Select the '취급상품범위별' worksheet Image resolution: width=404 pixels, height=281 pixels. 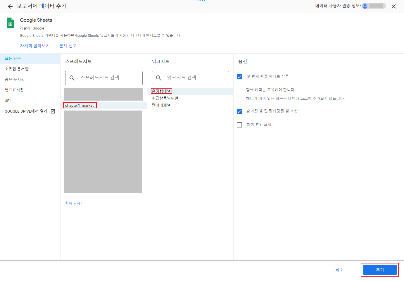pyautogui.click(x=190, y=98)
